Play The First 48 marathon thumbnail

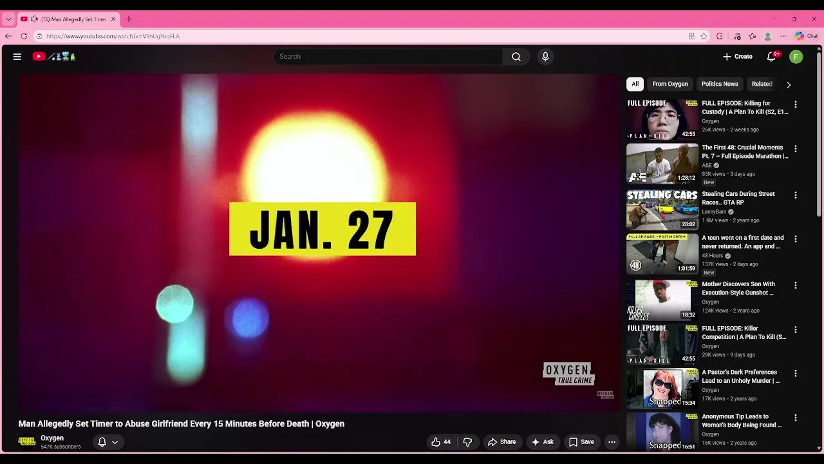[662, 164]
